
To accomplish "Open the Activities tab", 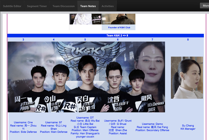I will pyautogui.click(x=108, y=6).
